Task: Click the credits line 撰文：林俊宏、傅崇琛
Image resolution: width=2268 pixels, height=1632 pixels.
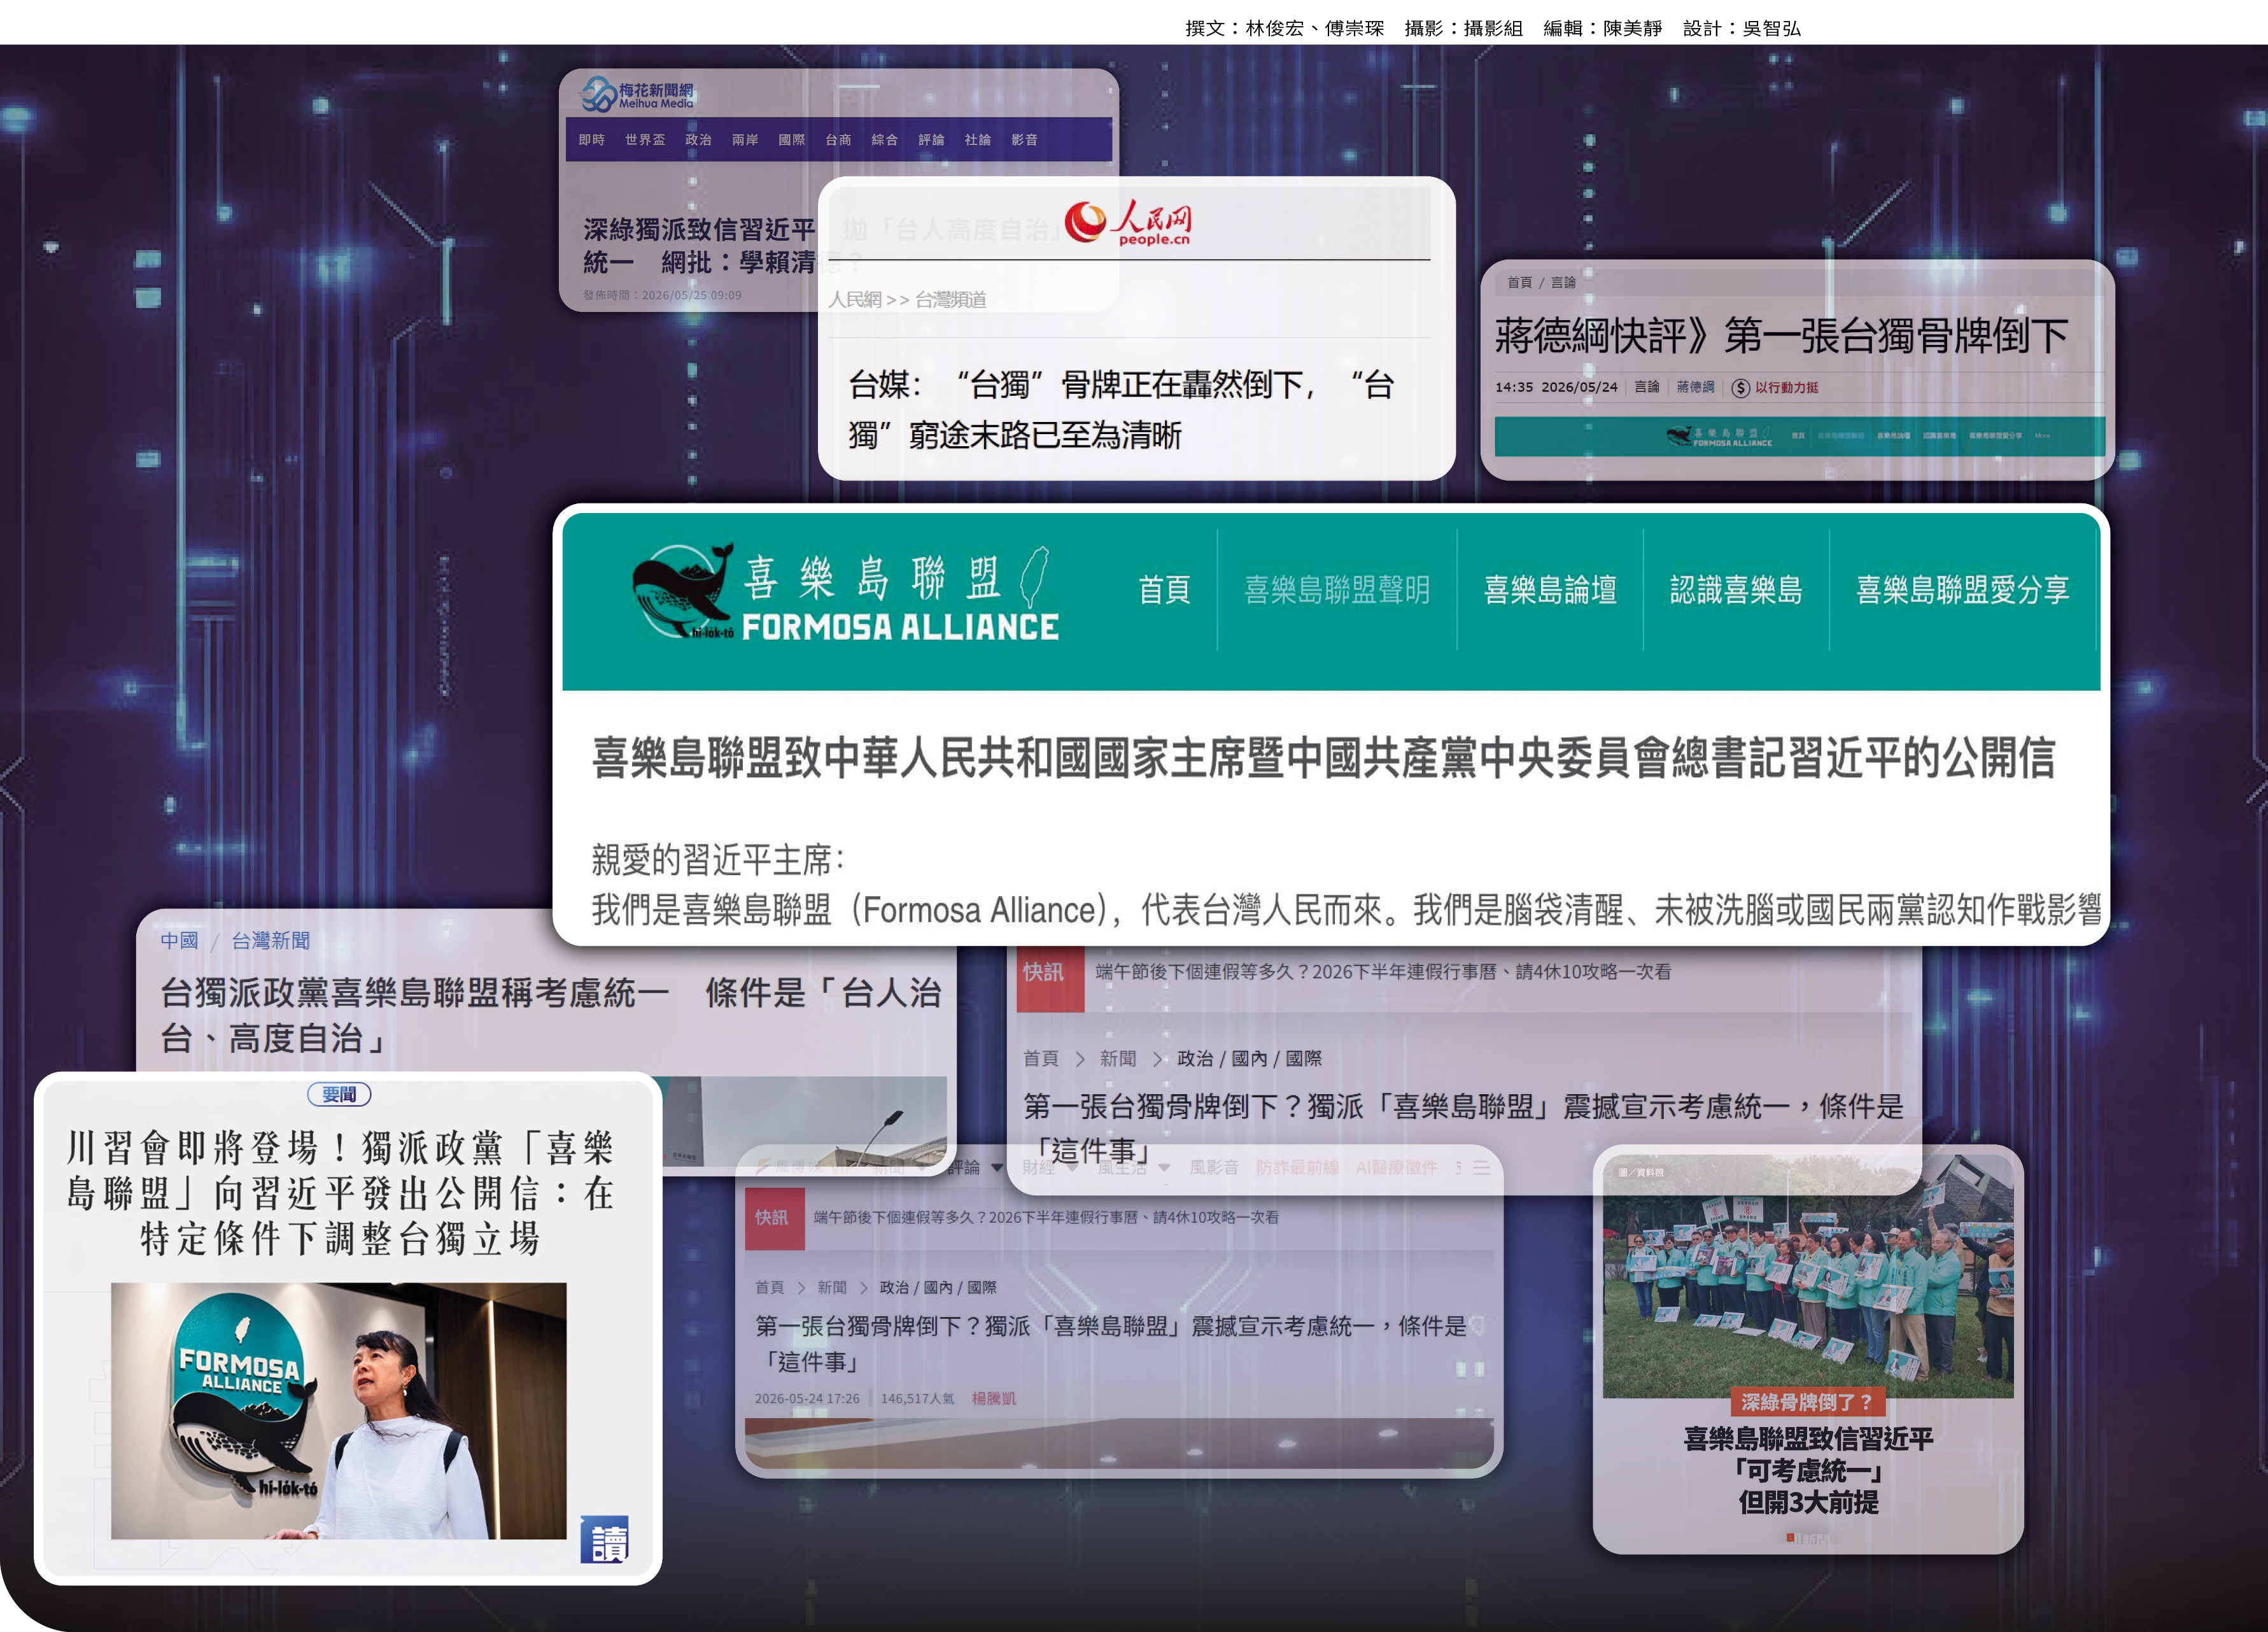Action: (1285, 28)
